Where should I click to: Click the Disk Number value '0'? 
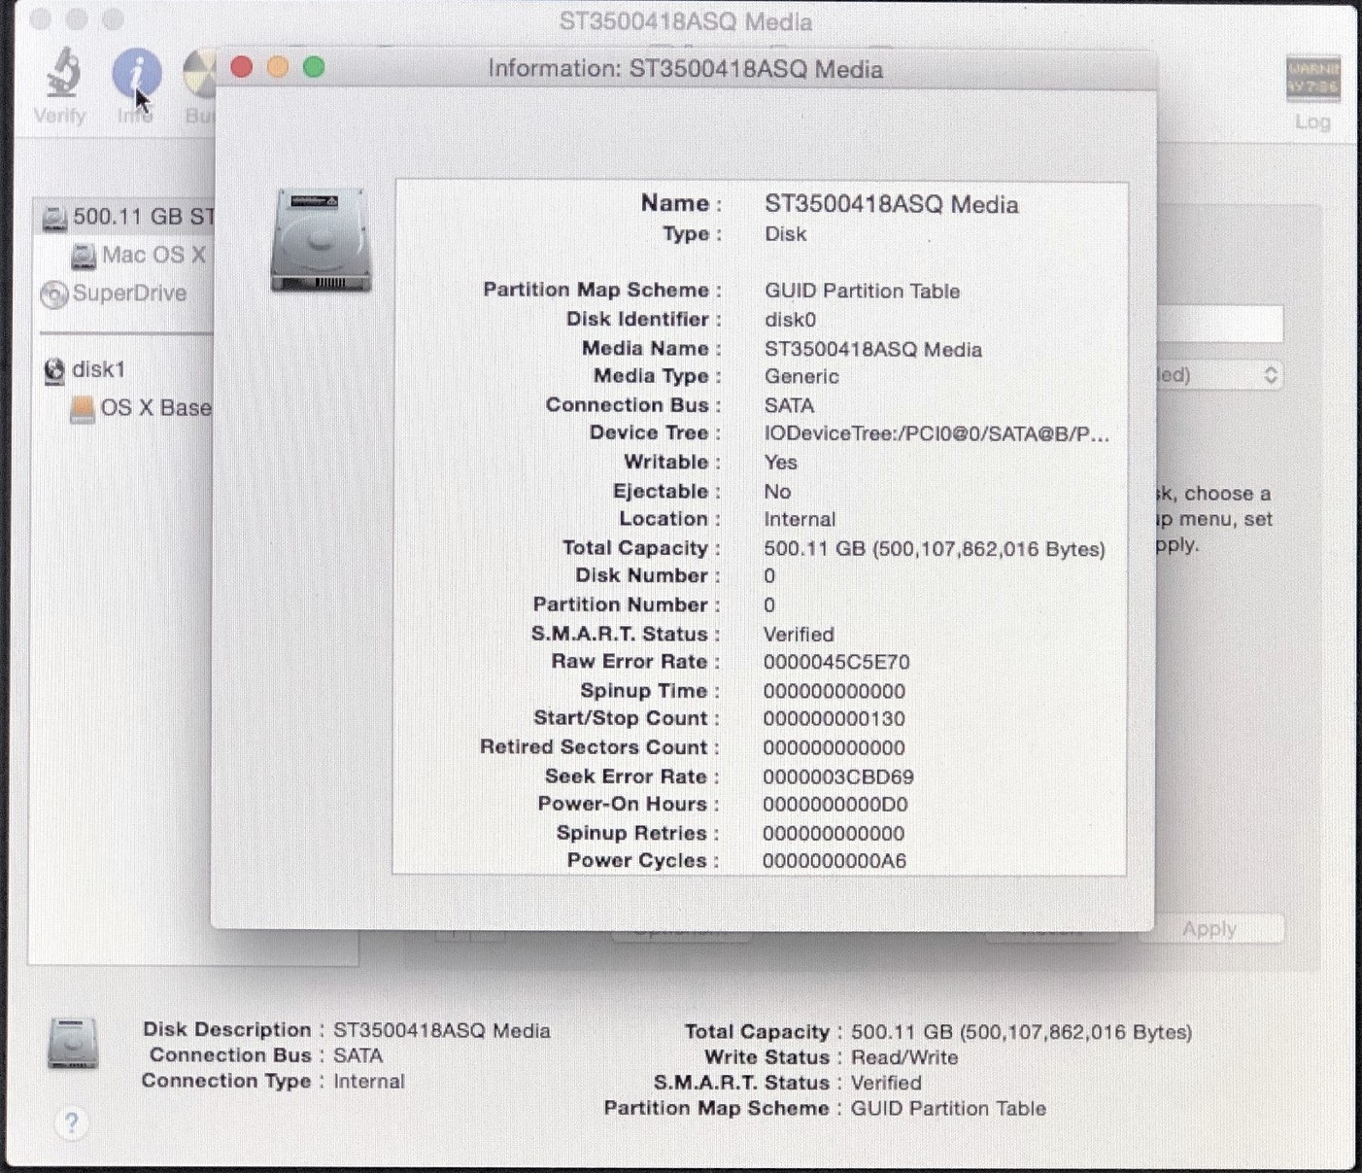tap(769, 576)
